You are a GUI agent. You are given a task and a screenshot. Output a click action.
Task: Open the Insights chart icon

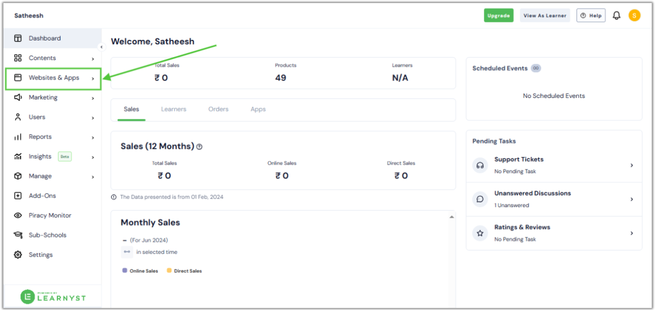18,156
